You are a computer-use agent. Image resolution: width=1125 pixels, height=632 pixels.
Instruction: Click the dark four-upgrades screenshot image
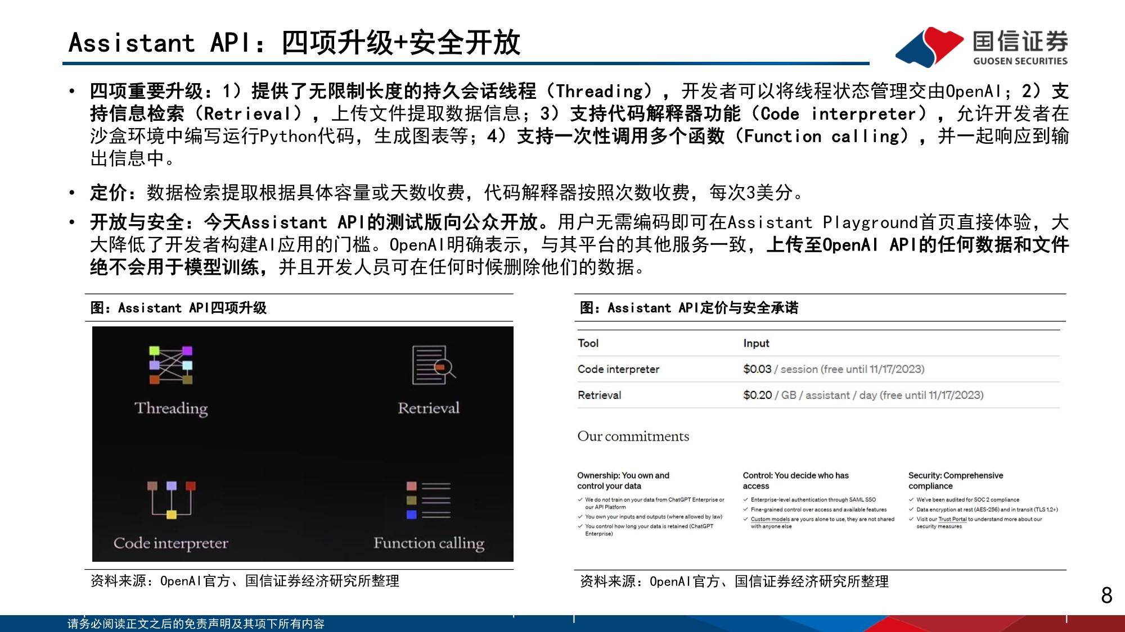(303, 444)
